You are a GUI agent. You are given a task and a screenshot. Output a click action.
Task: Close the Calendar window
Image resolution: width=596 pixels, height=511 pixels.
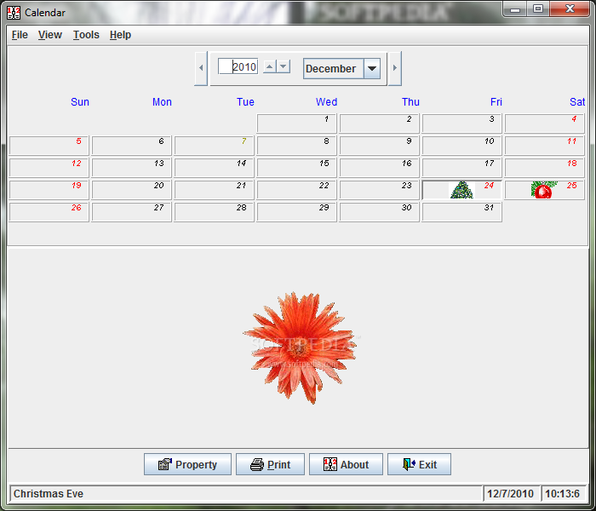570,9
